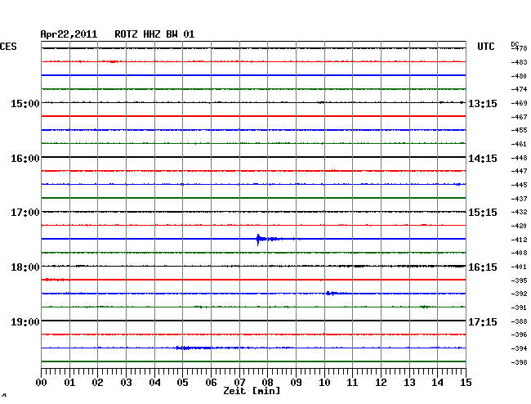Click the DC offset value -398
The width and height of the screenshot is (531, 404).
tap(519, 362)
